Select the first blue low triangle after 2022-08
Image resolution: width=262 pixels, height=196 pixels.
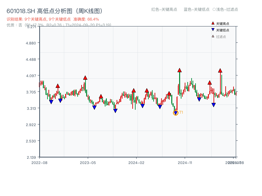pyautogui.click(x=51, y=102)
